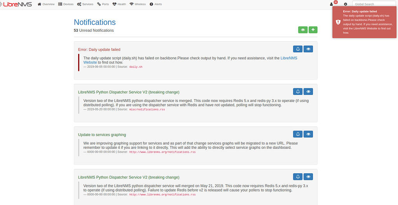The height and width of the screenshot is (205, 398).
Task: Click the first LibreNMS Python Dispatcher Service V2 title
Action: point(129,92)
